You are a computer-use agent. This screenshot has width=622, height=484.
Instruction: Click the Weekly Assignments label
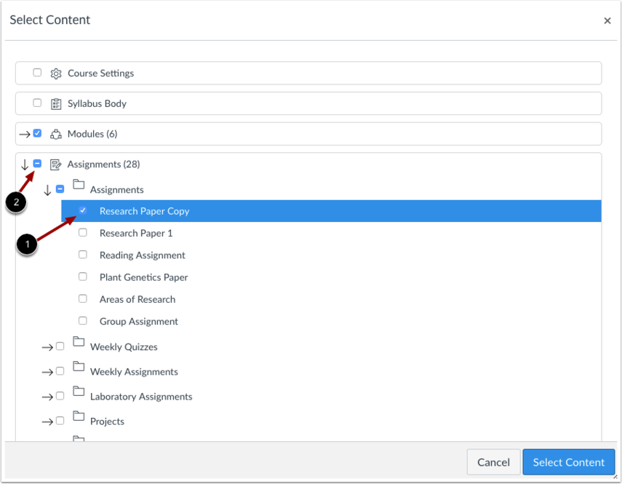134,372
